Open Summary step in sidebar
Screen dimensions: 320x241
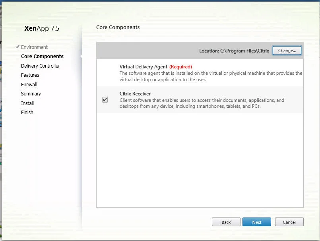tap(31, 94)
